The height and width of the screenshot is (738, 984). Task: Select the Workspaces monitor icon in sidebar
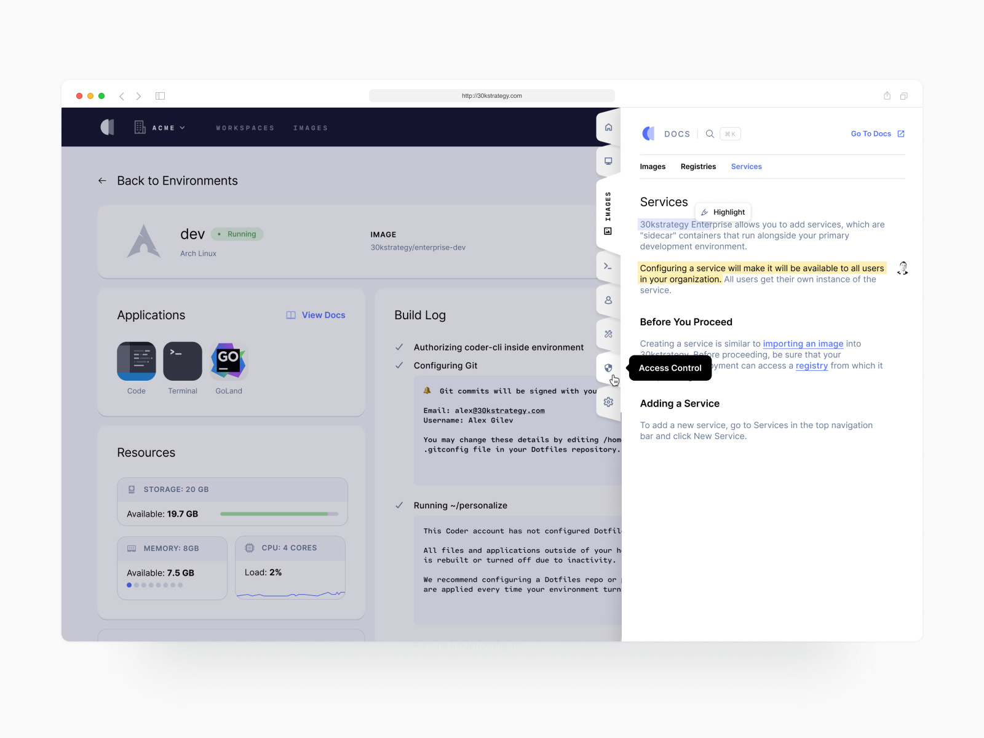(x=608, y=161)
